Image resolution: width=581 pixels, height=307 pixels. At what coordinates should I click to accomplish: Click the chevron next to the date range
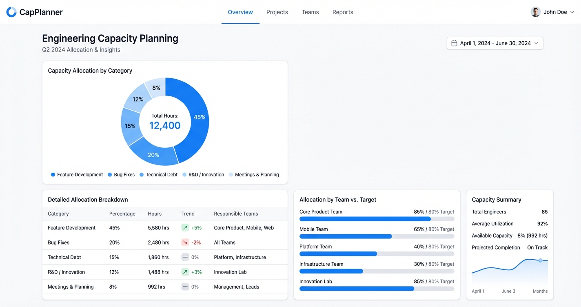coord(536,43)
